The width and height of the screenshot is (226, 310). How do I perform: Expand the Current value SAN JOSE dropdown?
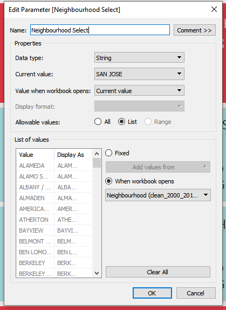[x=139, y=74]
